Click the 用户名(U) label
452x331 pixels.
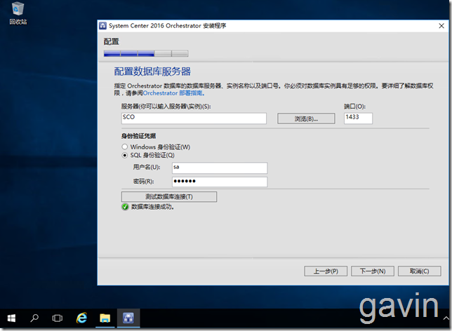[x=147, y=167]
